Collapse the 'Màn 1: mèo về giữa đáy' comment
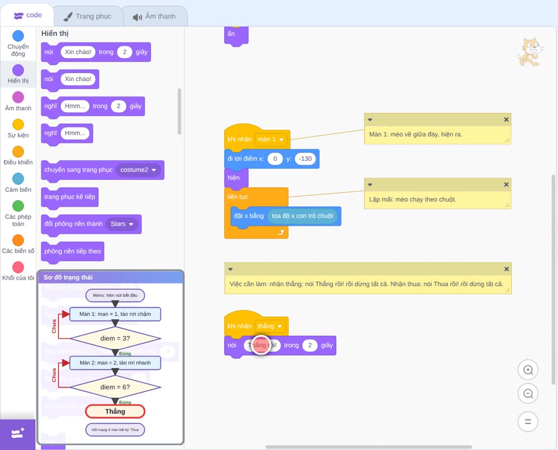Viewport: 558px width, 450px height. click(370, 119)
